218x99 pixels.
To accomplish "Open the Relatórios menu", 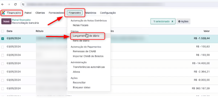I will click(90, 13).
